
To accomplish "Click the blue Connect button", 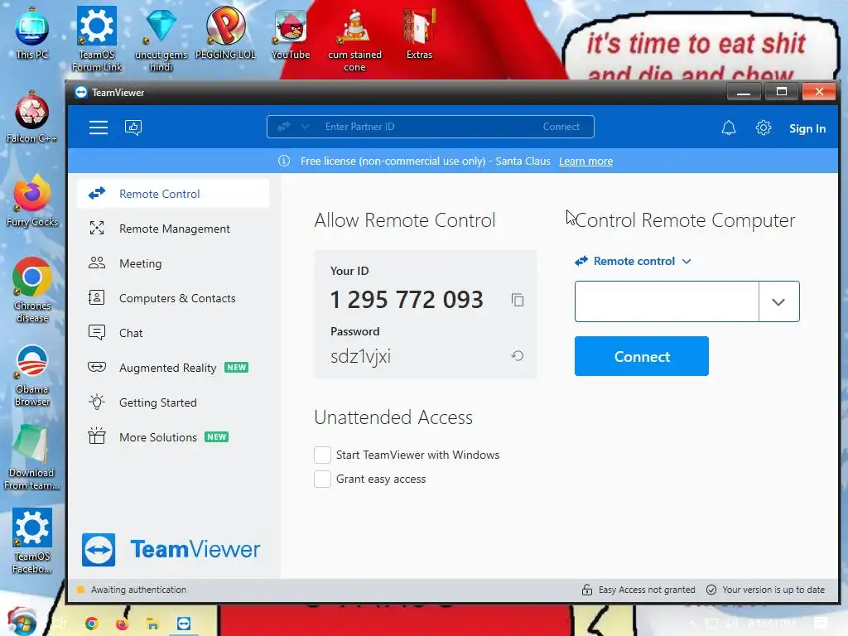I will point(642,356).
